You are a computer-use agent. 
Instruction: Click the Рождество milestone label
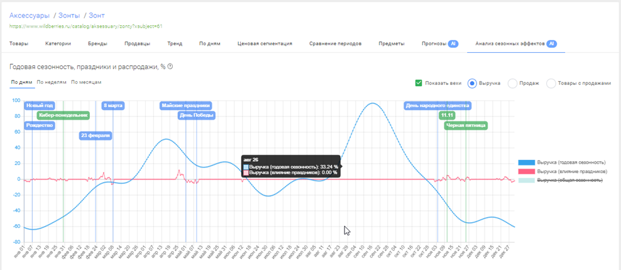(40, 125)
